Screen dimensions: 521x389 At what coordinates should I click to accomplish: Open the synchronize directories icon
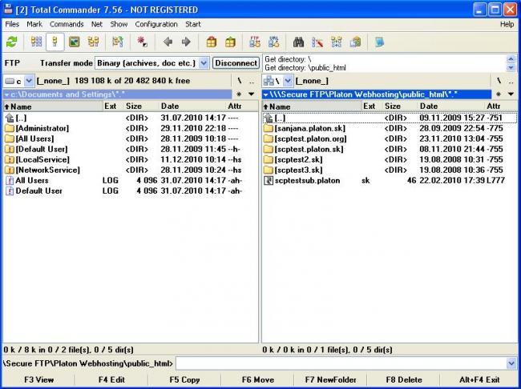[337, 42]
